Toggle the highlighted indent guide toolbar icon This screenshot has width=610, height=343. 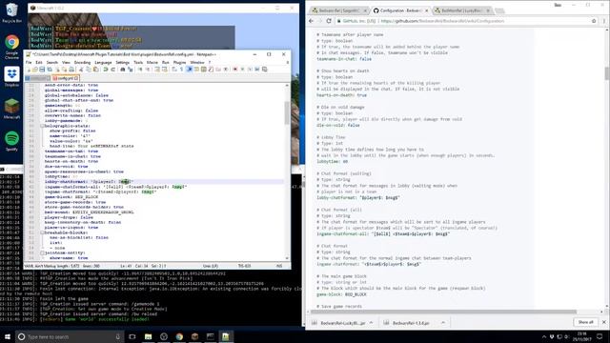[190, 70]
